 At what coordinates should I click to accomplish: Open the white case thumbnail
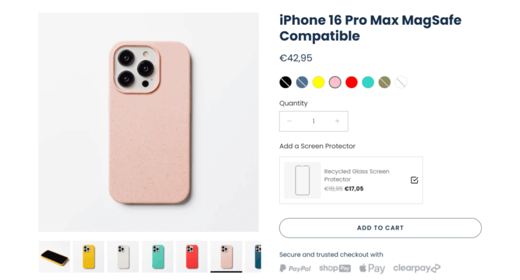[x=123, y=257]
